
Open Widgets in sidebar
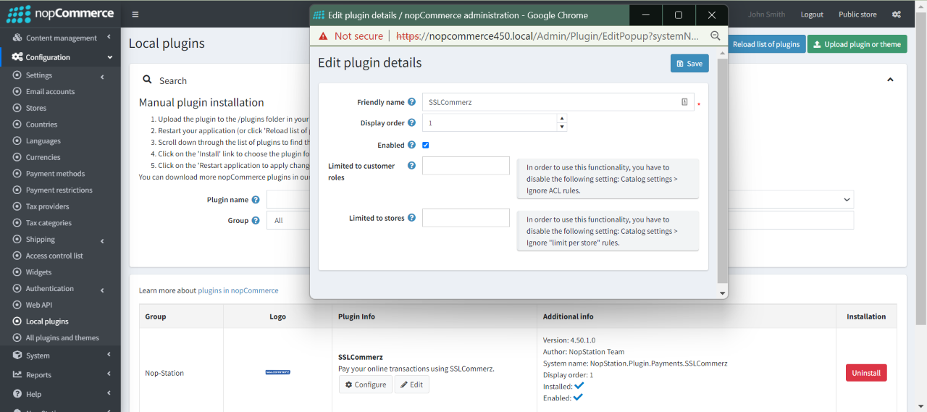tap(38, 272)
